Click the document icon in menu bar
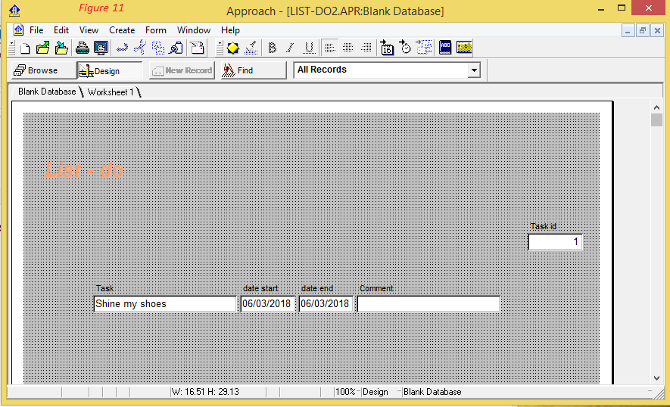Viewport: 670px width, 407px height. 18,30
